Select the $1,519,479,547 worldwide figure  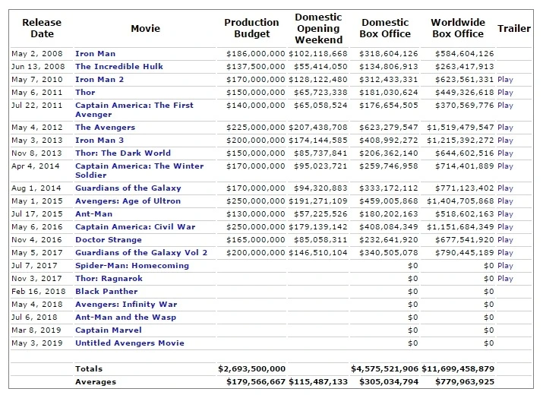click(460, 128)
